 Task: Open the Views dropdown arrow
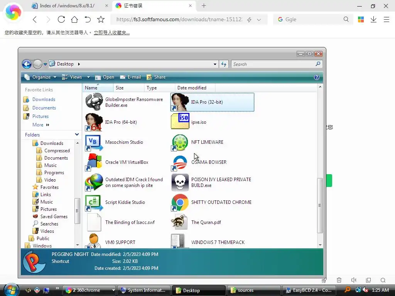88,77
